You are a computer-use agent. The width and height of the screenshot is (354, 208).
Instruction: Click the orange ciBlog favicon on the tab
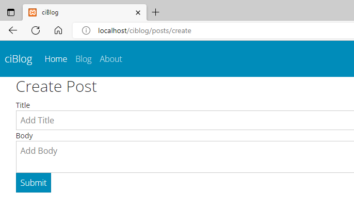coord(33,12)
